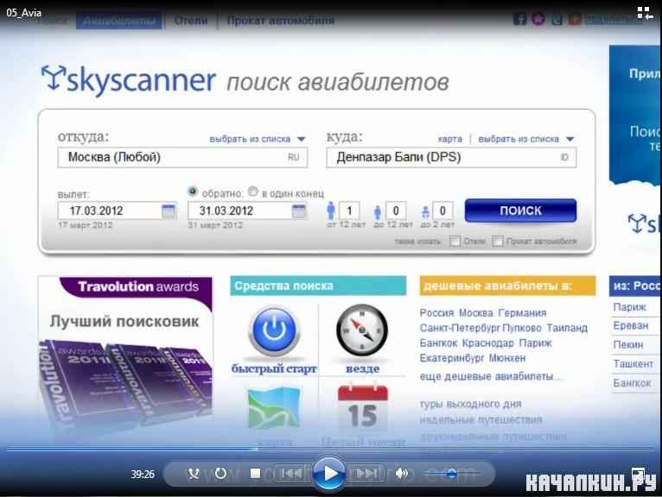Viewport: 662px width, 497px height.
Task: Click the infant passenger icon
Action: 425,212
